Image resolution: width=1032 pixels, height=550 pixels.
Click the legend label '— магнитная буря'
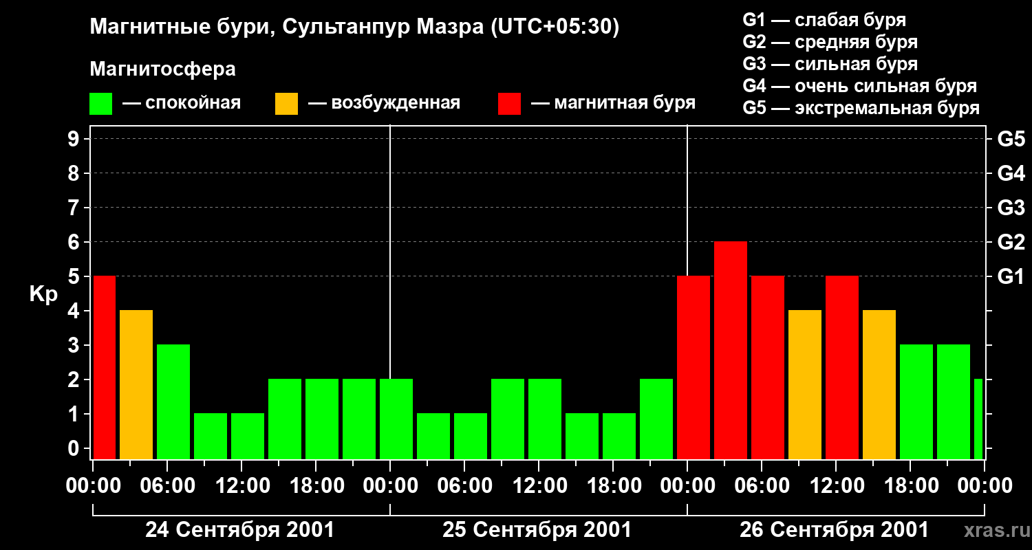click(x=613, y=103)
